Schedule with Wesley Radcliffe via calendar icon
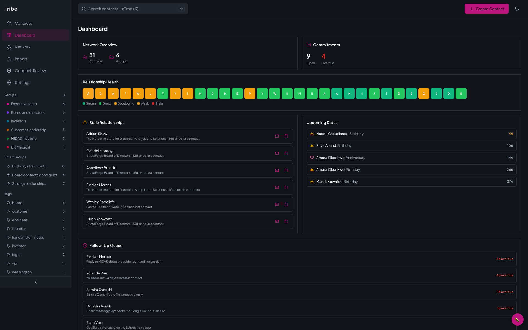Screen dimensions: 528x330 point(286,204)
